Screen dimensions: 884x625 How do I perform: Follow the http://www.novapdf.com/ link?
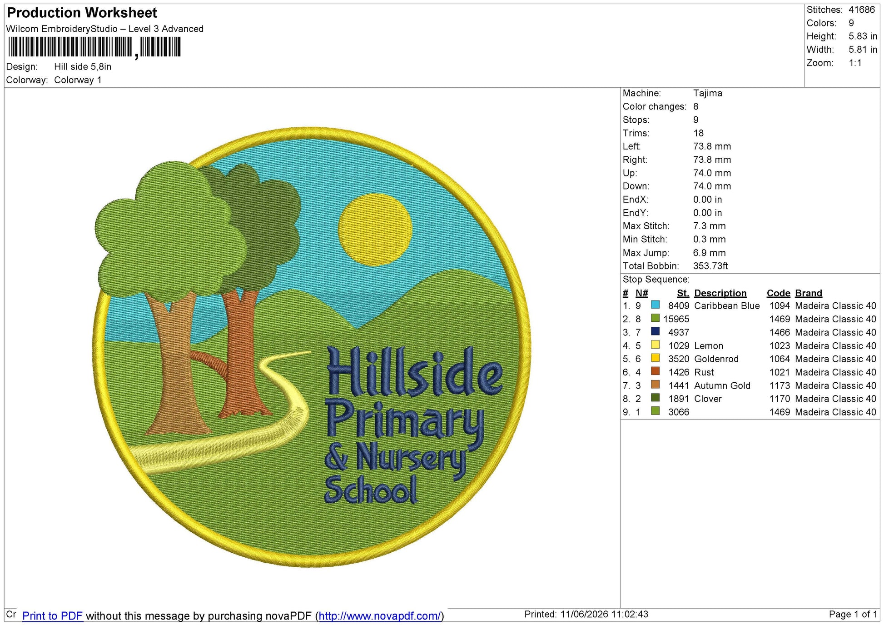pos(380,616)
